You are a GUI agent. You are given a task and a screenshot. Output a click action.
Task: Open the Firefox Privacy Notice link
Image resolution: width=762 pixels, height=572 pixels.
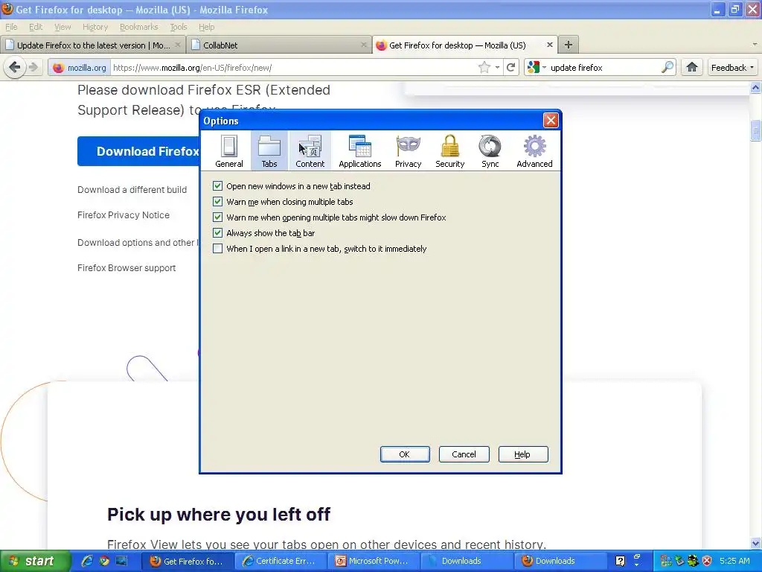tap(124, 215)
